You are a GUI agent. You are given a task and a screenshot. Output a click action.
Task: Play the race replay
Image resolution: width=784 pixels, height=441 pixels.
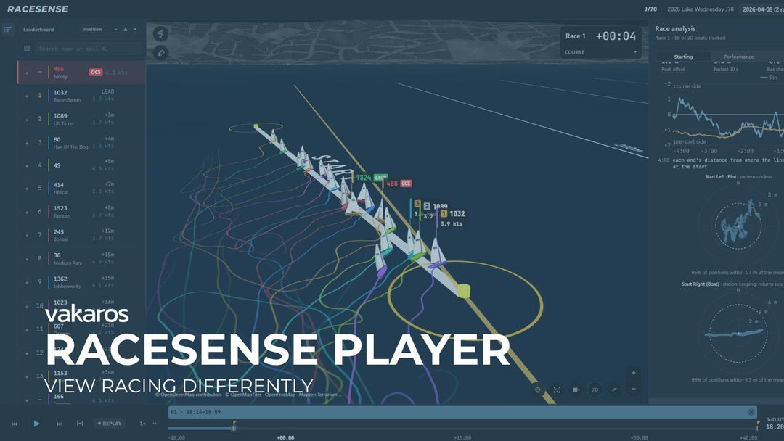[x=36, y=424]
